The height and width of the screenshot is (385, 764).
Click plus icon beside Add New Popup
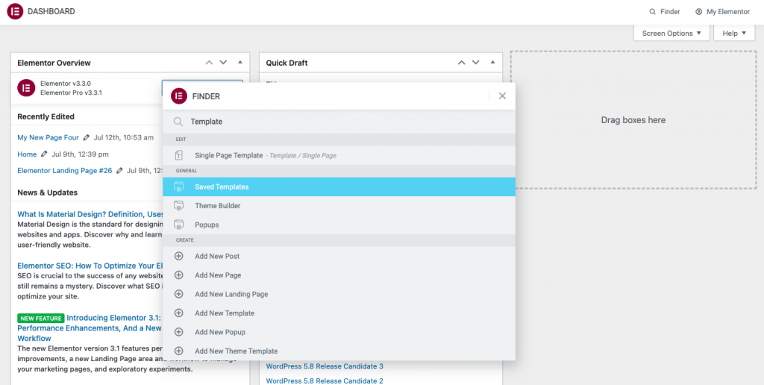click(x=179, y=332)
